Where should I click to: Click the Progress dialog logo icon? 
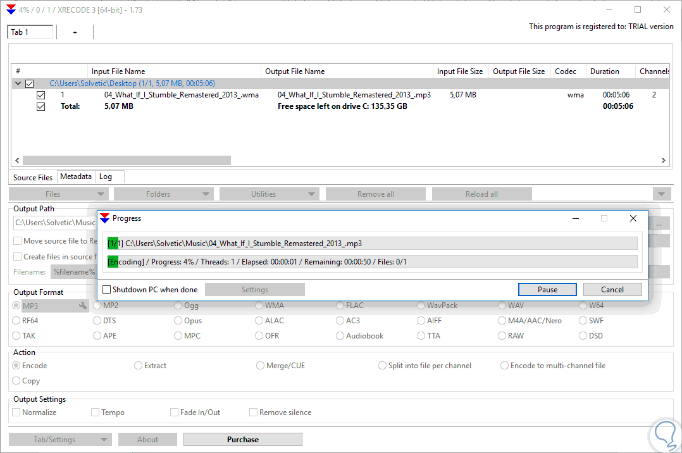coord(105,218)
